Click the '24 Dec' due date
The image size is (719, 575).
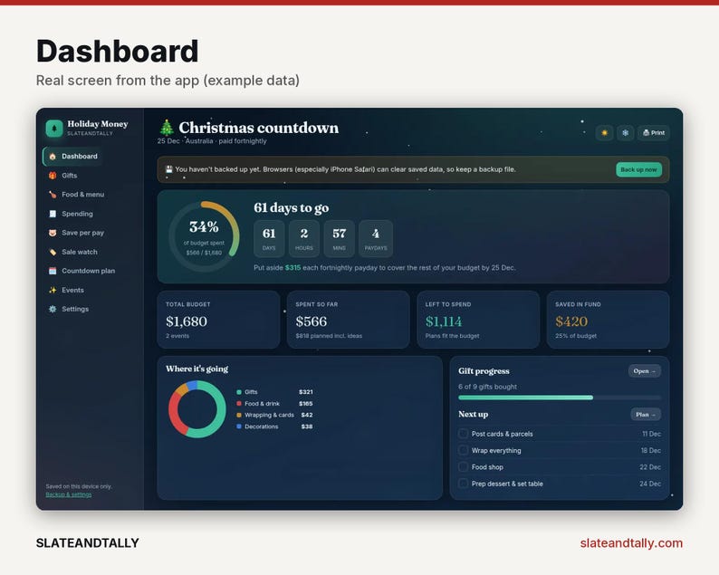[650, 484]
